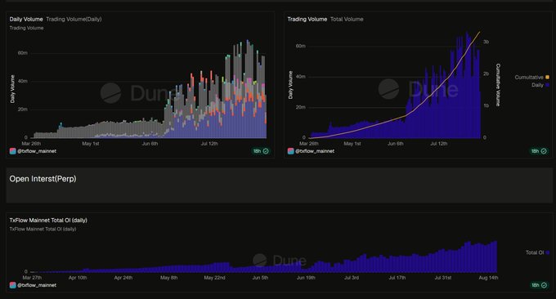This screenshot has width=556, height=299.
Task: Click the 18h refresh badge on Trading Volume chart
Action: (539, 151)
